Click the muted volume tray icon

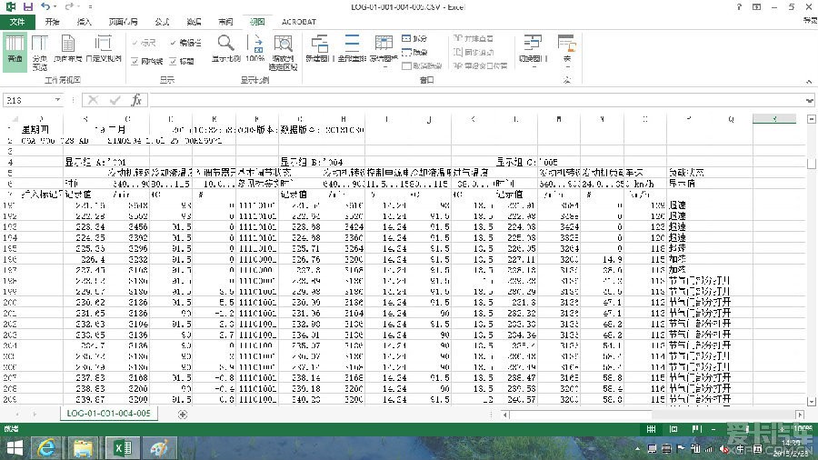click(724, 448)
